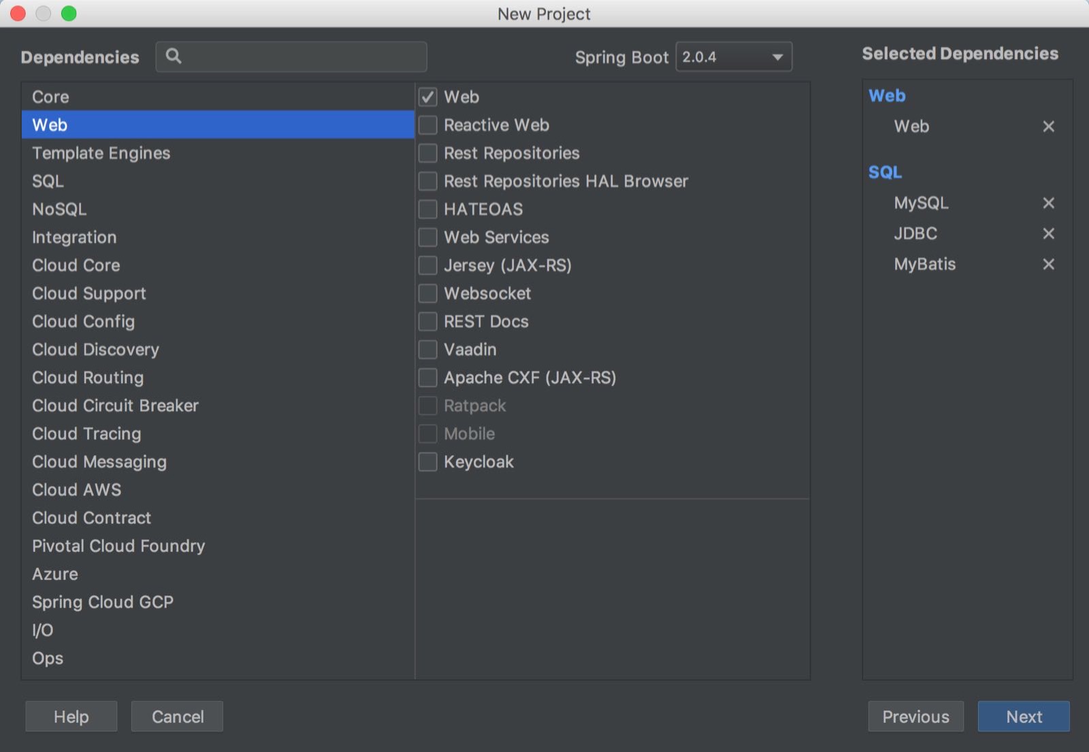Cancel the New Project dialog
The image size is (1089, 752).
click(177, 717)
